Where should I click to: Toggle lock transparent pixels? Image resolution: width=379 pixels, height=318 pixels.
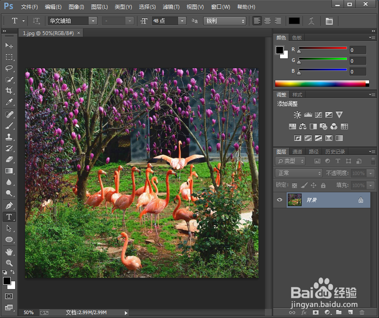(294, 185)
